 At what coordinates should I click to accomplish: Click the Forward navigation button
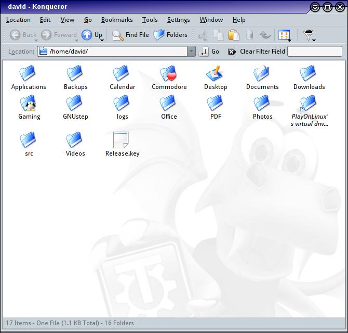click(x=59, y=35)
